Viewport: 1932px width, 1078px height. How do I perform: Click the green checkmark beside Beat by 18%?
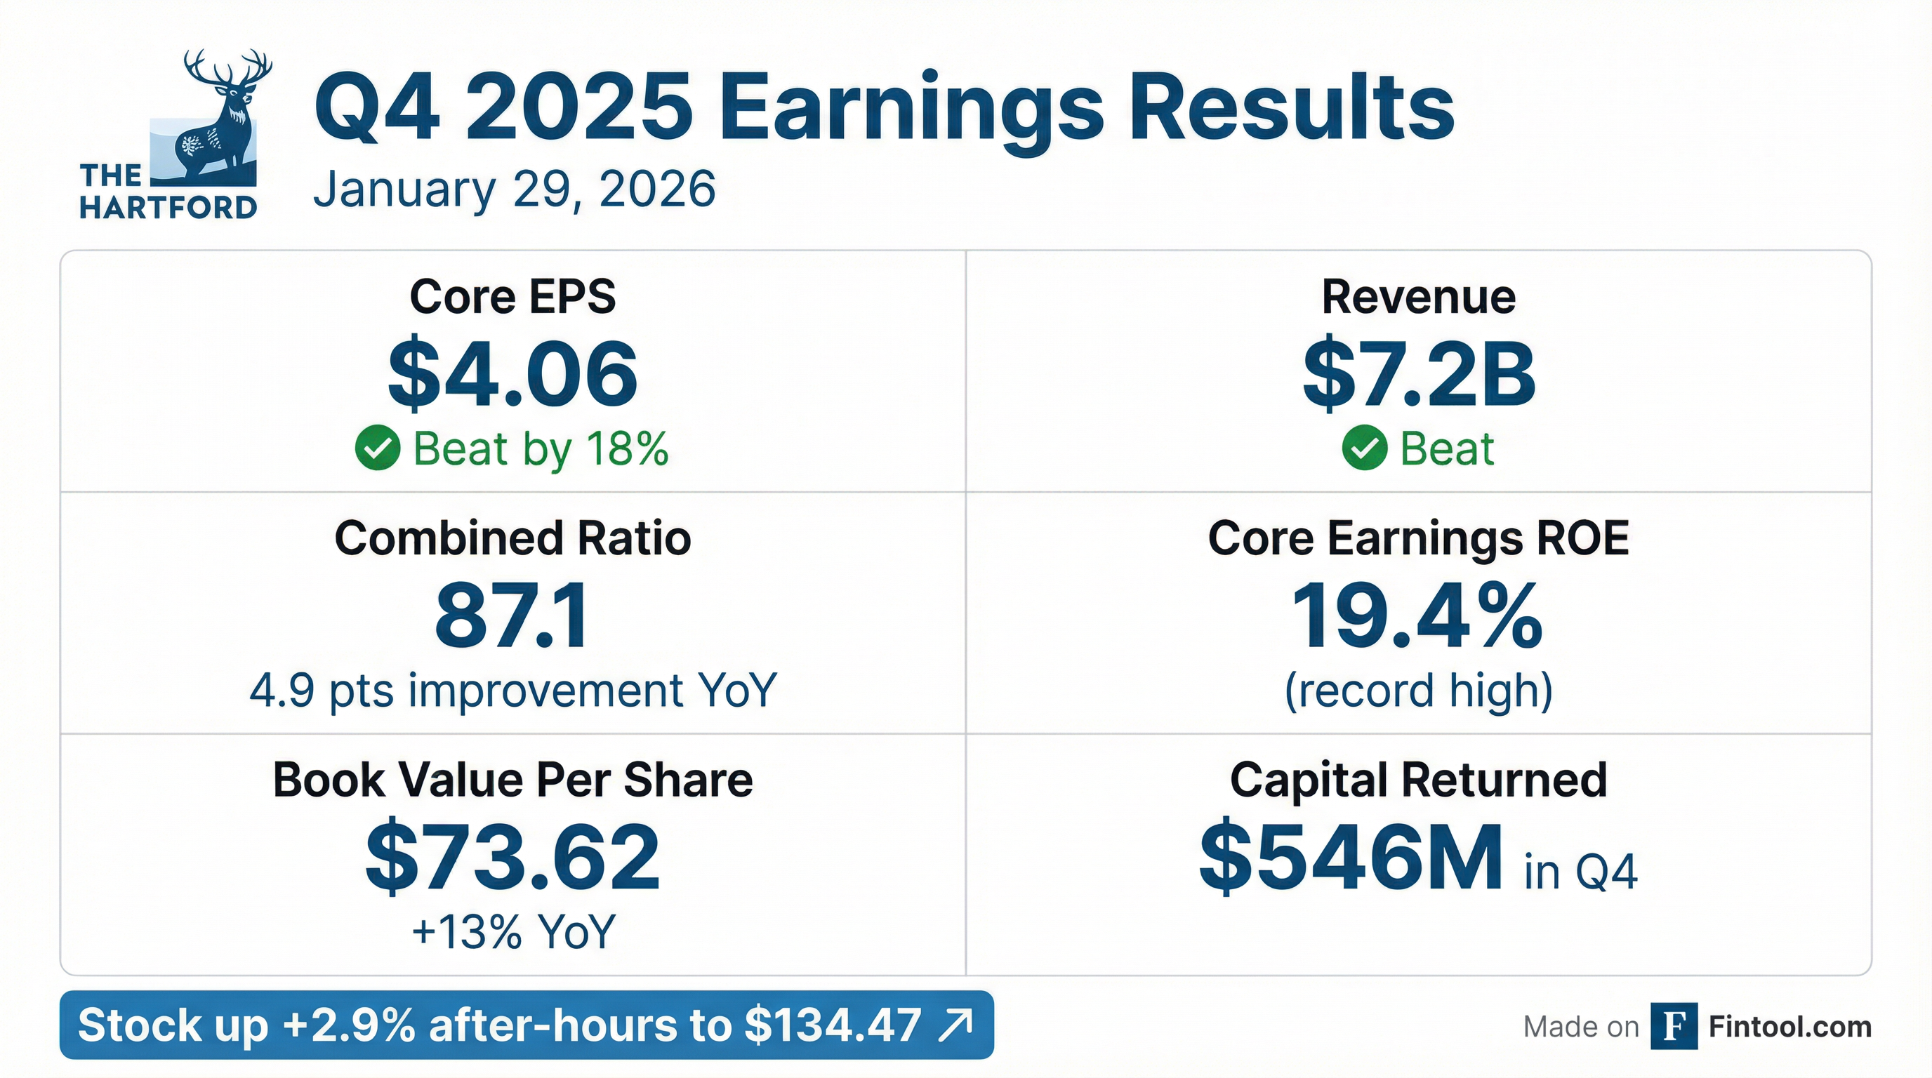point(377,448)
